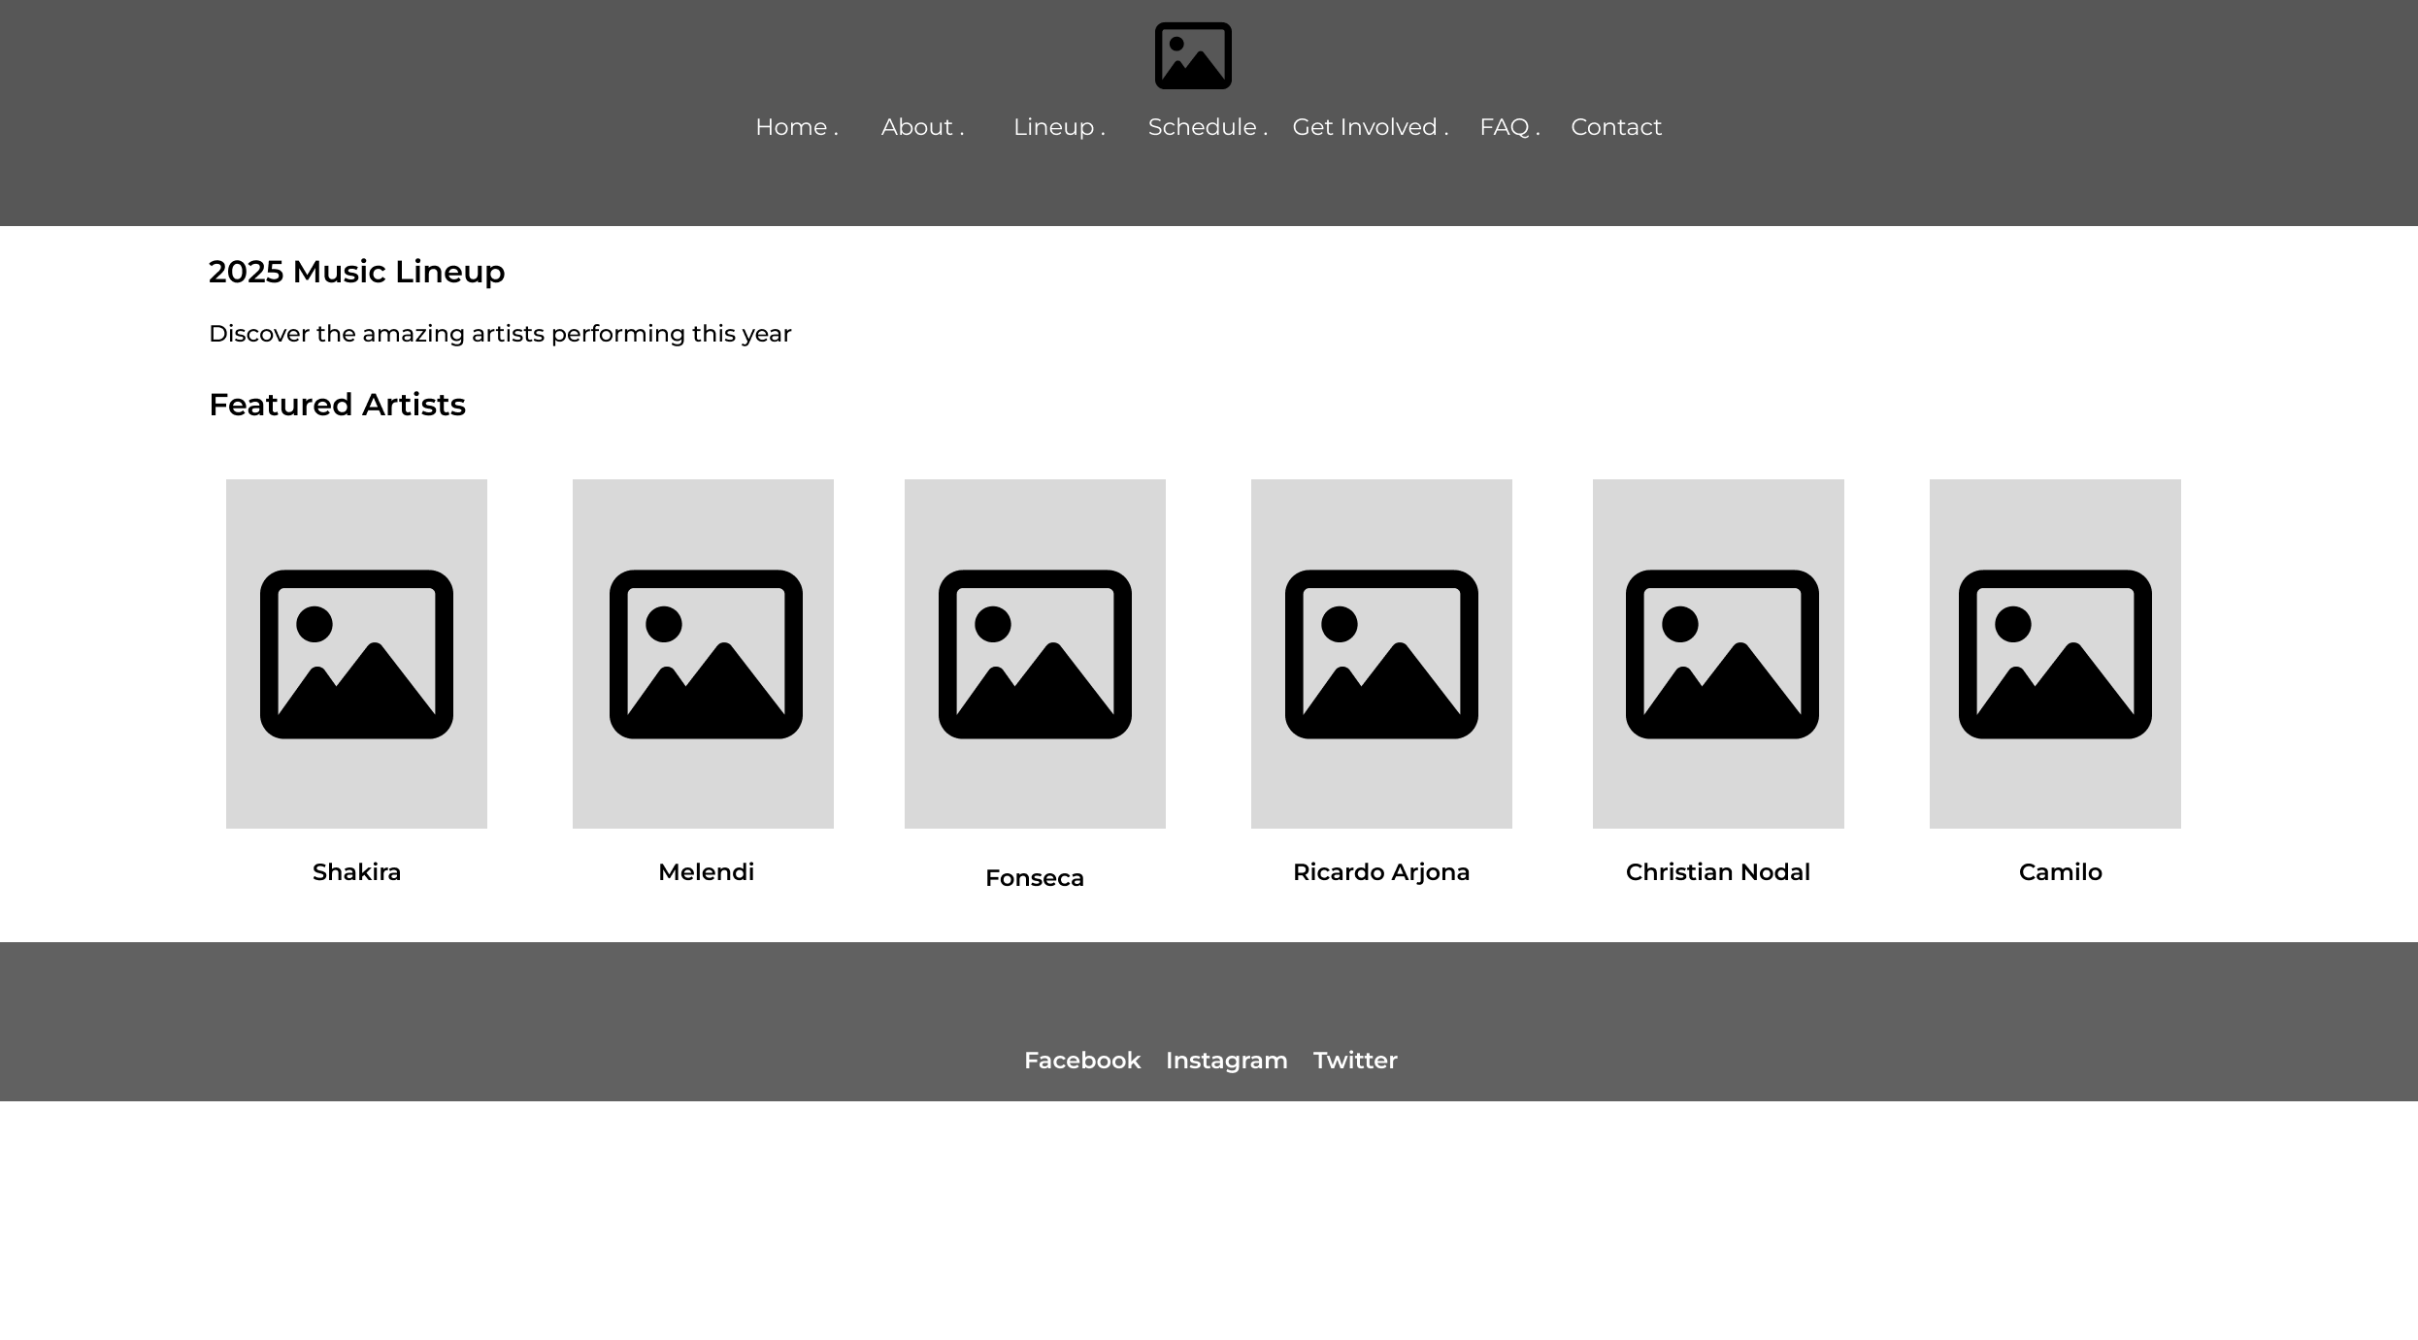The image size is (2418, 1340).
Task: Open Fonseca's artist image
Action: [1035, 654]
